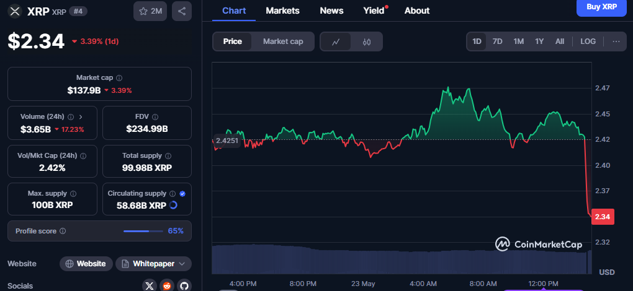Select Market cap chart mode
The height and width of the screenshot is (291, 633).
click(x=283, y=41)
